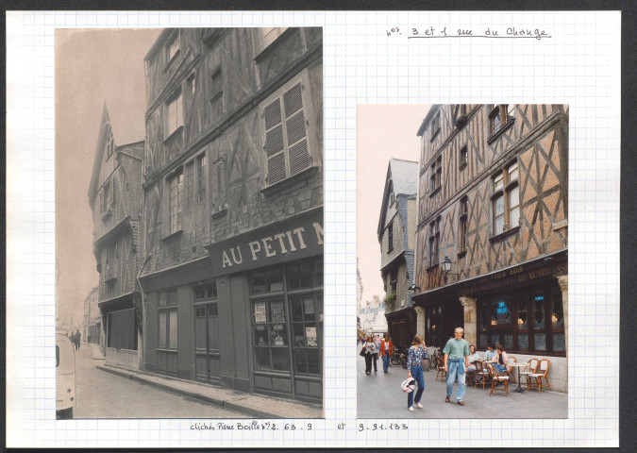Image resolution: width=637 pixels, height=453 pixels.
Task: Click the color café street photograph
Action: (462, 260)
